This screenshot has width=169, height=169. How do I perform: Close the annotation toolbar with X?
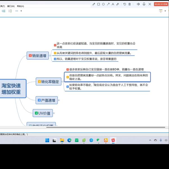(x=150, y=4)
